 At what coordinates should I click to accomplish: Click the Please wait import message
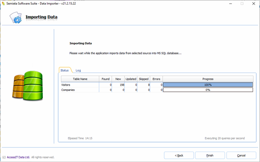(x=125, y=53)
